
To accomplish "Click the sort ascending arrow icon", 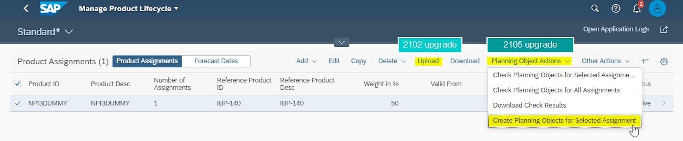I will (645, 61).
